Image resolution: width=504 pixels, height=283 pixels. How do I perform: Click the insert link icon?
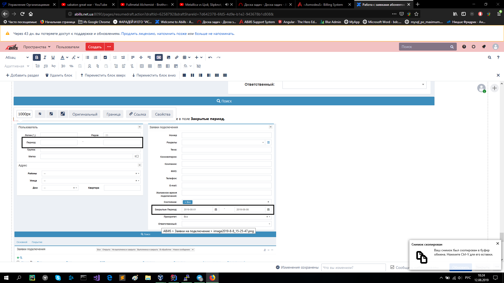(177, 57)
